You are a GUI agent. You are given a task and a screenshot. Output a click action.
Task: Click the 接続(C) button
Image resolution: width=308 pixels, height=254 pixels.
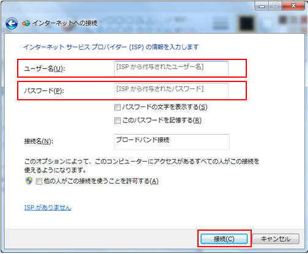(x=224, y=239)
